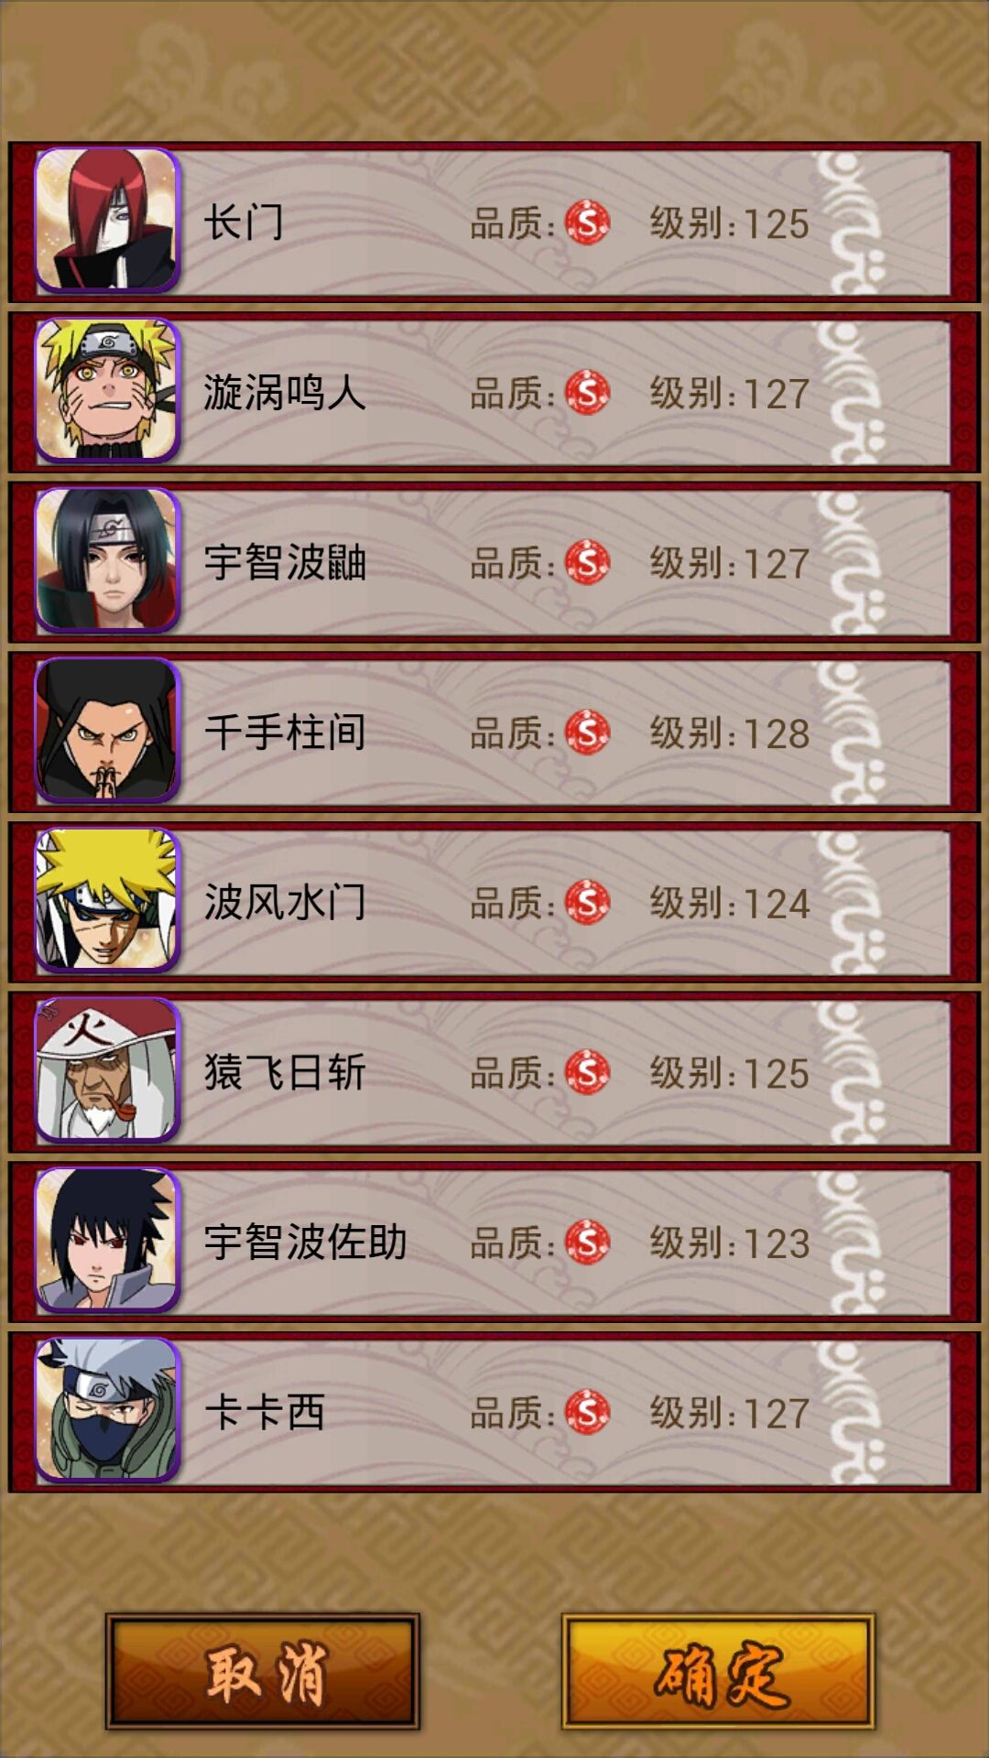Choose the row showing 级别:124

pos(494,902)
